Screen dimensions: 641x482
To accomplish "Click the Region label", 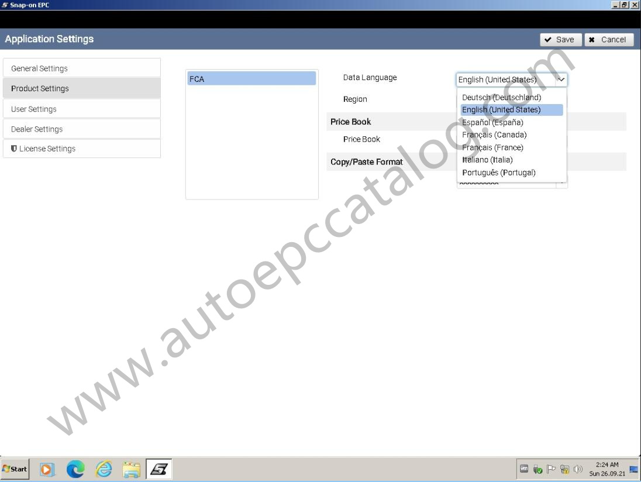I will pos(355,99).
